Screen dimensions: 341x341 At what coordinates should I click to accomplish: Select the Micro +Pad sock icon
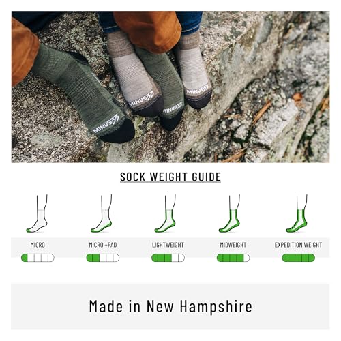point(102,213)
